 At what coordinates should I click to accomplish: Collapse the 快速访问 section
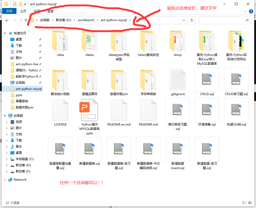(5, 33)
